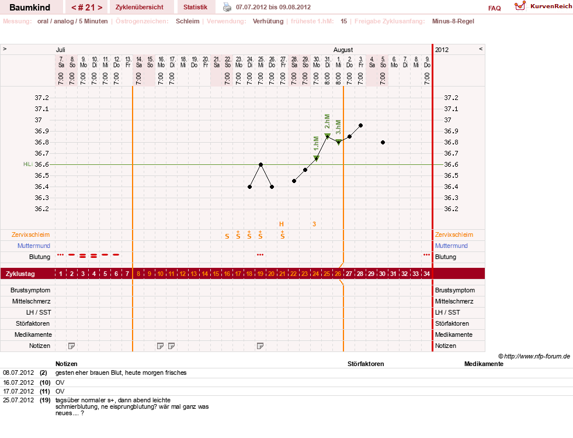Click the temperature point on cycle day 18
Screen dimensions: 573x438
[x=249, y=187]
